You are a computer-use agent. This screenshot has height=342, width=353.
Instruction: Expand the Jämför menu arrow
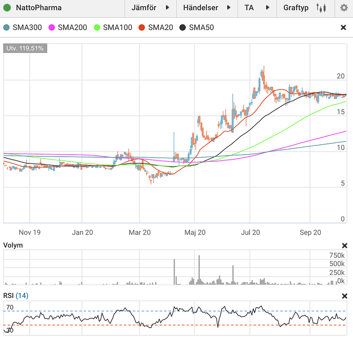(x=167, y=8)
